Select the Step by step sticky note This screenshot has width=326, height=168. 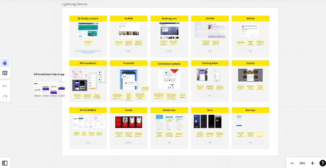pos(250,43)
